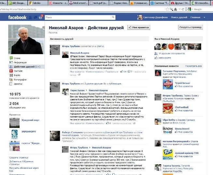This screenshot has width=213, height=175.
Task: Focus the Facebook search field
Action: coord(78,17)
